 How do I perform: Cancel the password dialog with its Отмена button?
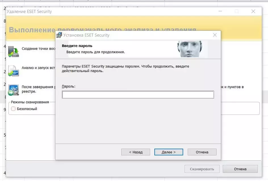202,152
